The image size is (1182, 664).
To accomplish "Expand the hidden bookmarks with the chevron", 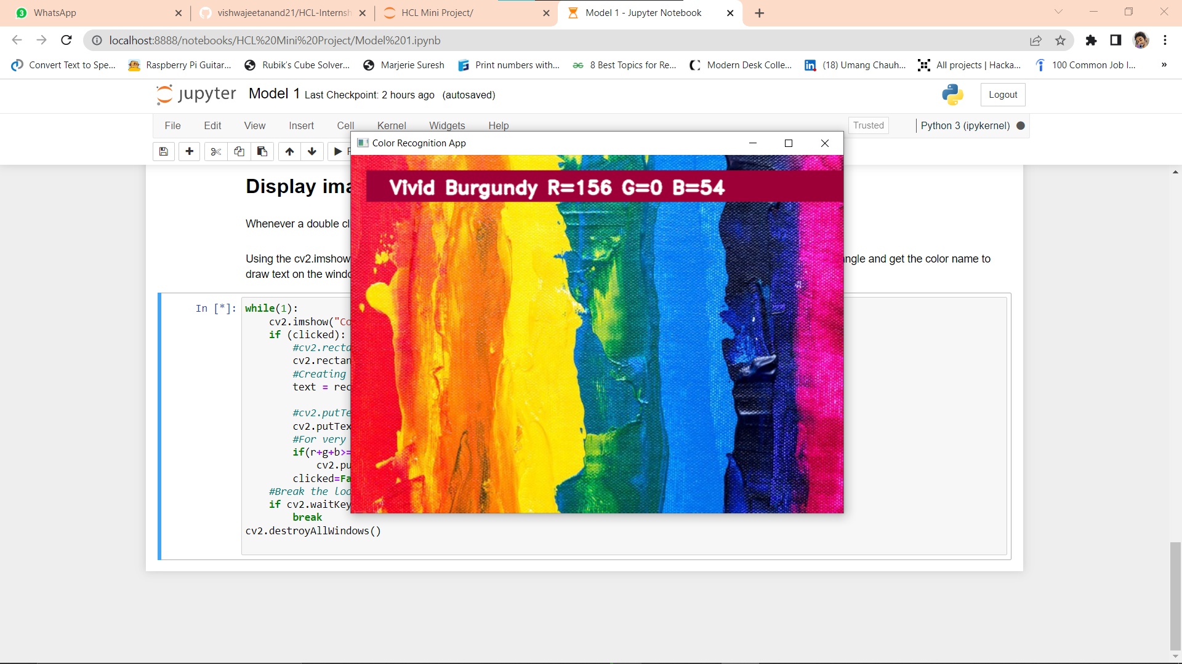I will pyautogui.click(x=1164, y=65).
